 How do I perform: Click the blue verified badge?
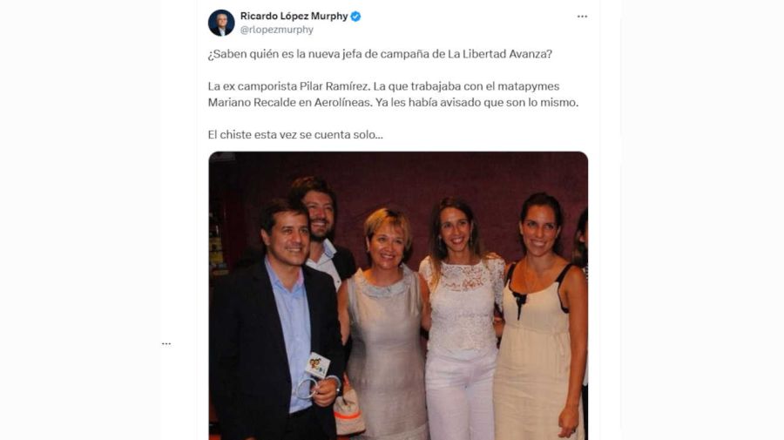[x=355, y=17]
